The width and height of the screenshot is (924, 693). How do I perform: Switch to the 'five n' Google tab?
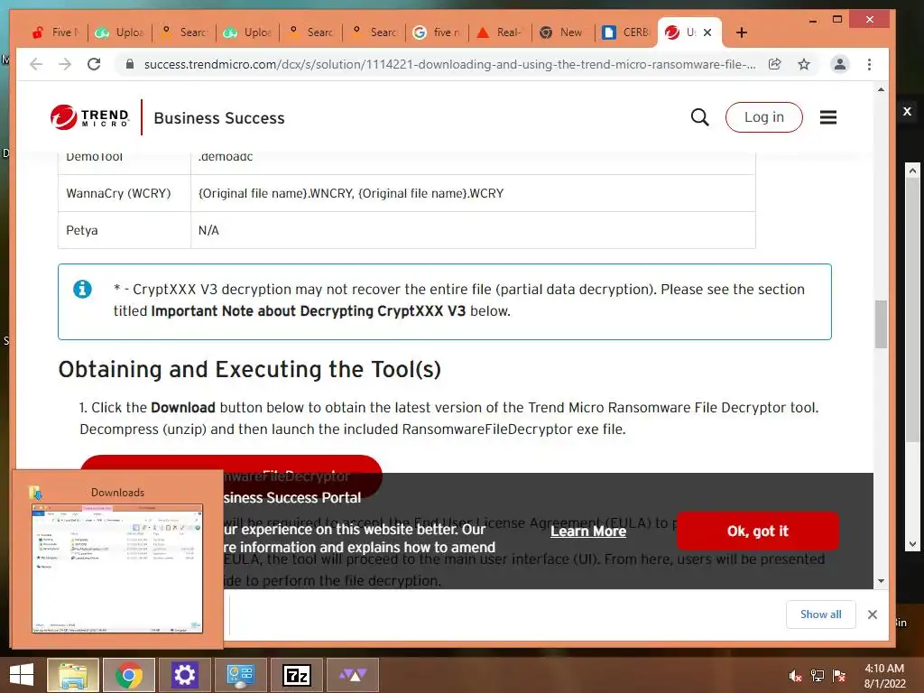[437, 32]
